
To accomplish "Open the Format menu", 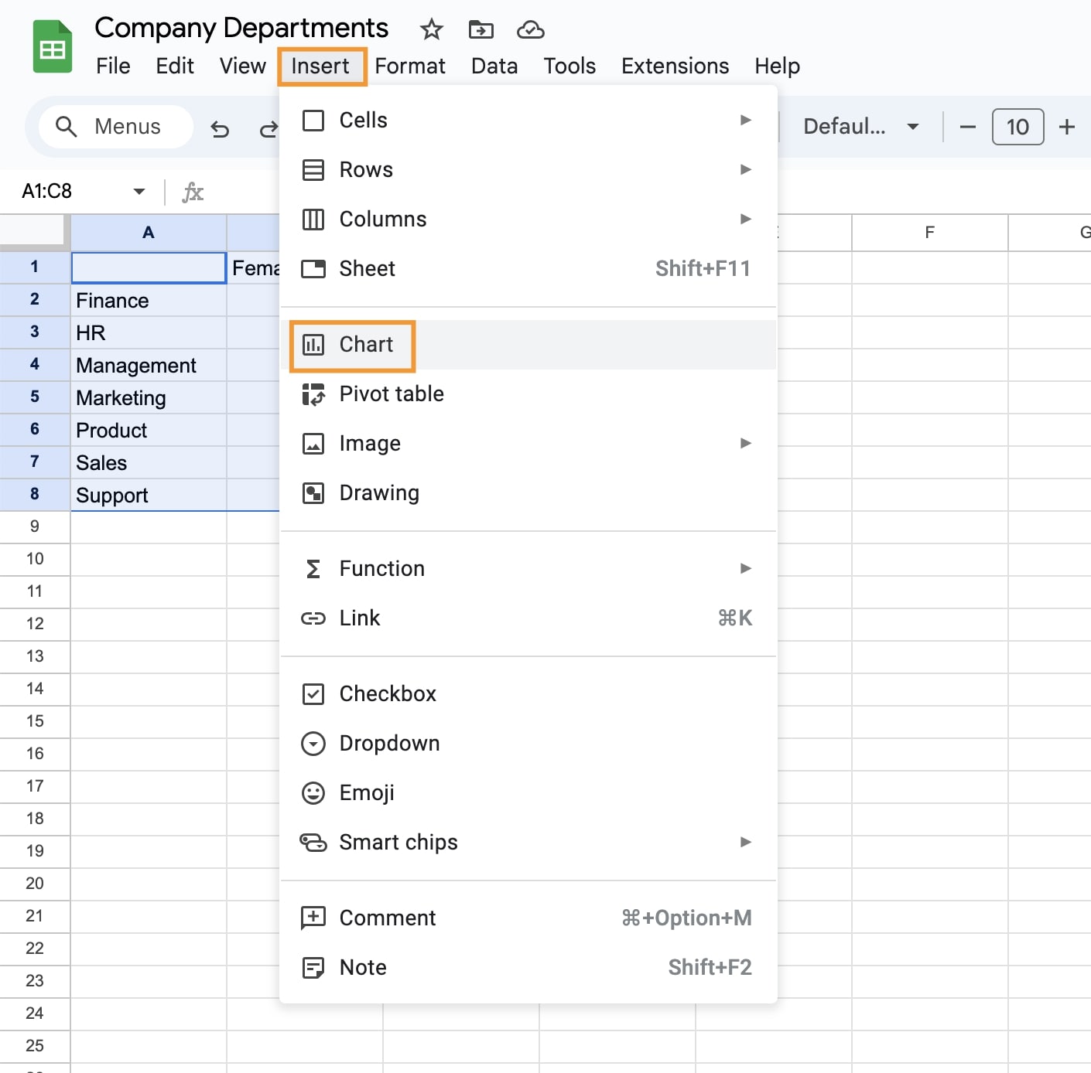I will (x=410, y=66).
